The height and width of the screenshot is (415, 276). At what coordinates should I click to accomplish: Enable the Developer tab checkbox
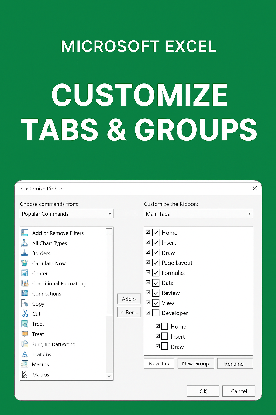pos(156,313)
